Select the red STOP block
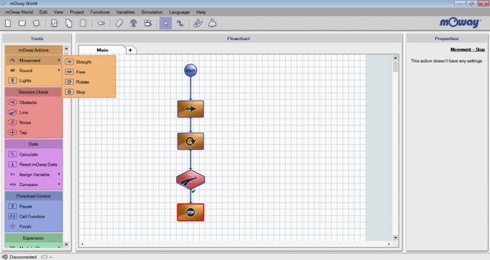 pos(191,212)
